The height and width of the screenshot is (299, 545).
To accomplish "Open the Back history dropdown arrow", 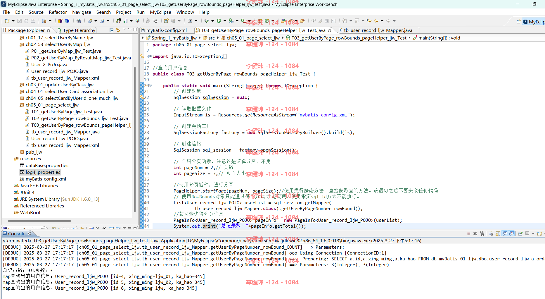I will click(382, 21).
